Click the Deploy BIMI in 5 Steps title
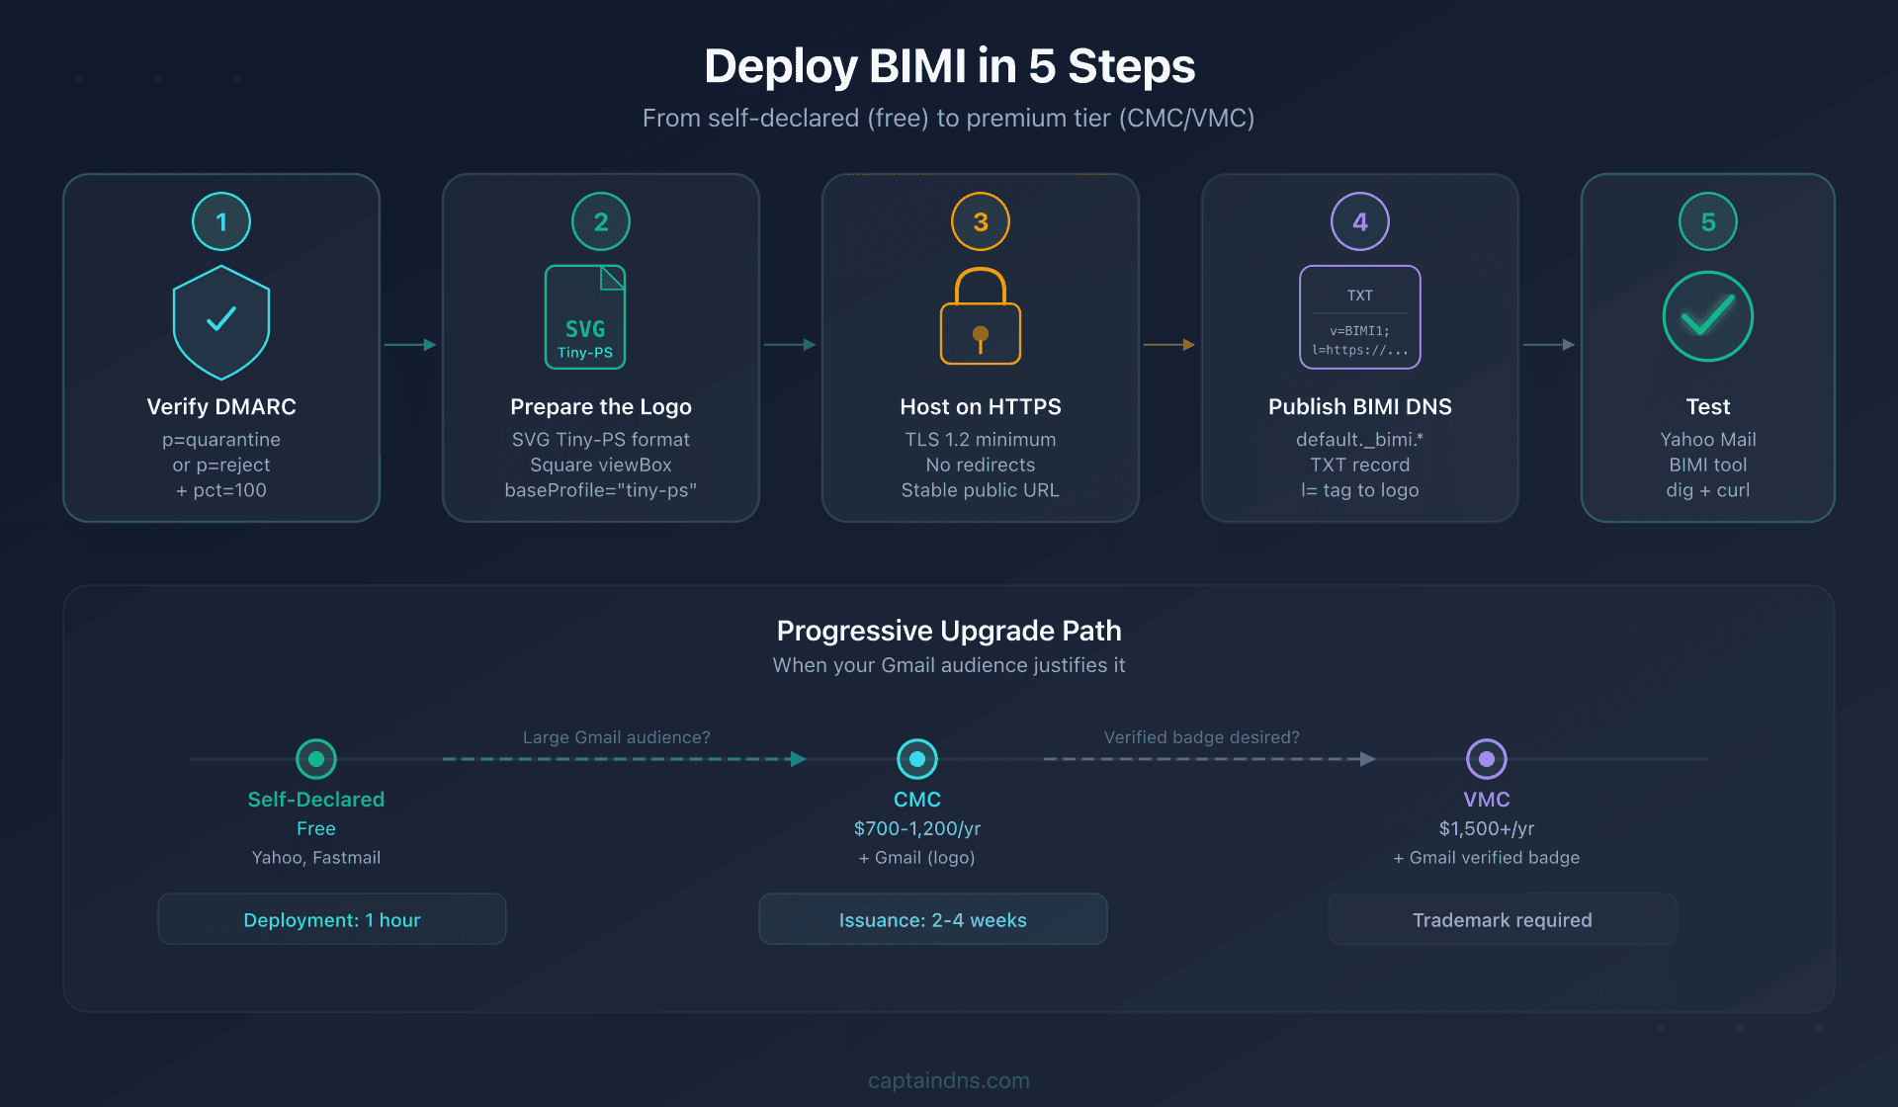 tap(949, 66)
